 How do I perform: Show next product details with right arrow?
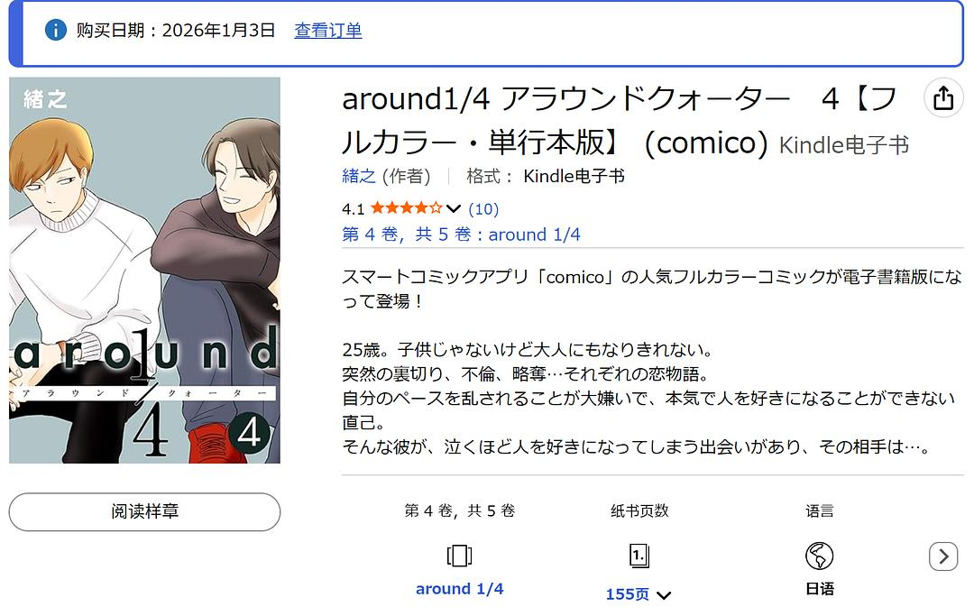pyautogui.click(x=943, y=556)
